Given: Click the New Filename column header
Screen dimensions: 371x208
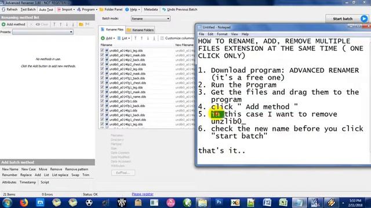Looking at the screenshot, I should 184,45.
